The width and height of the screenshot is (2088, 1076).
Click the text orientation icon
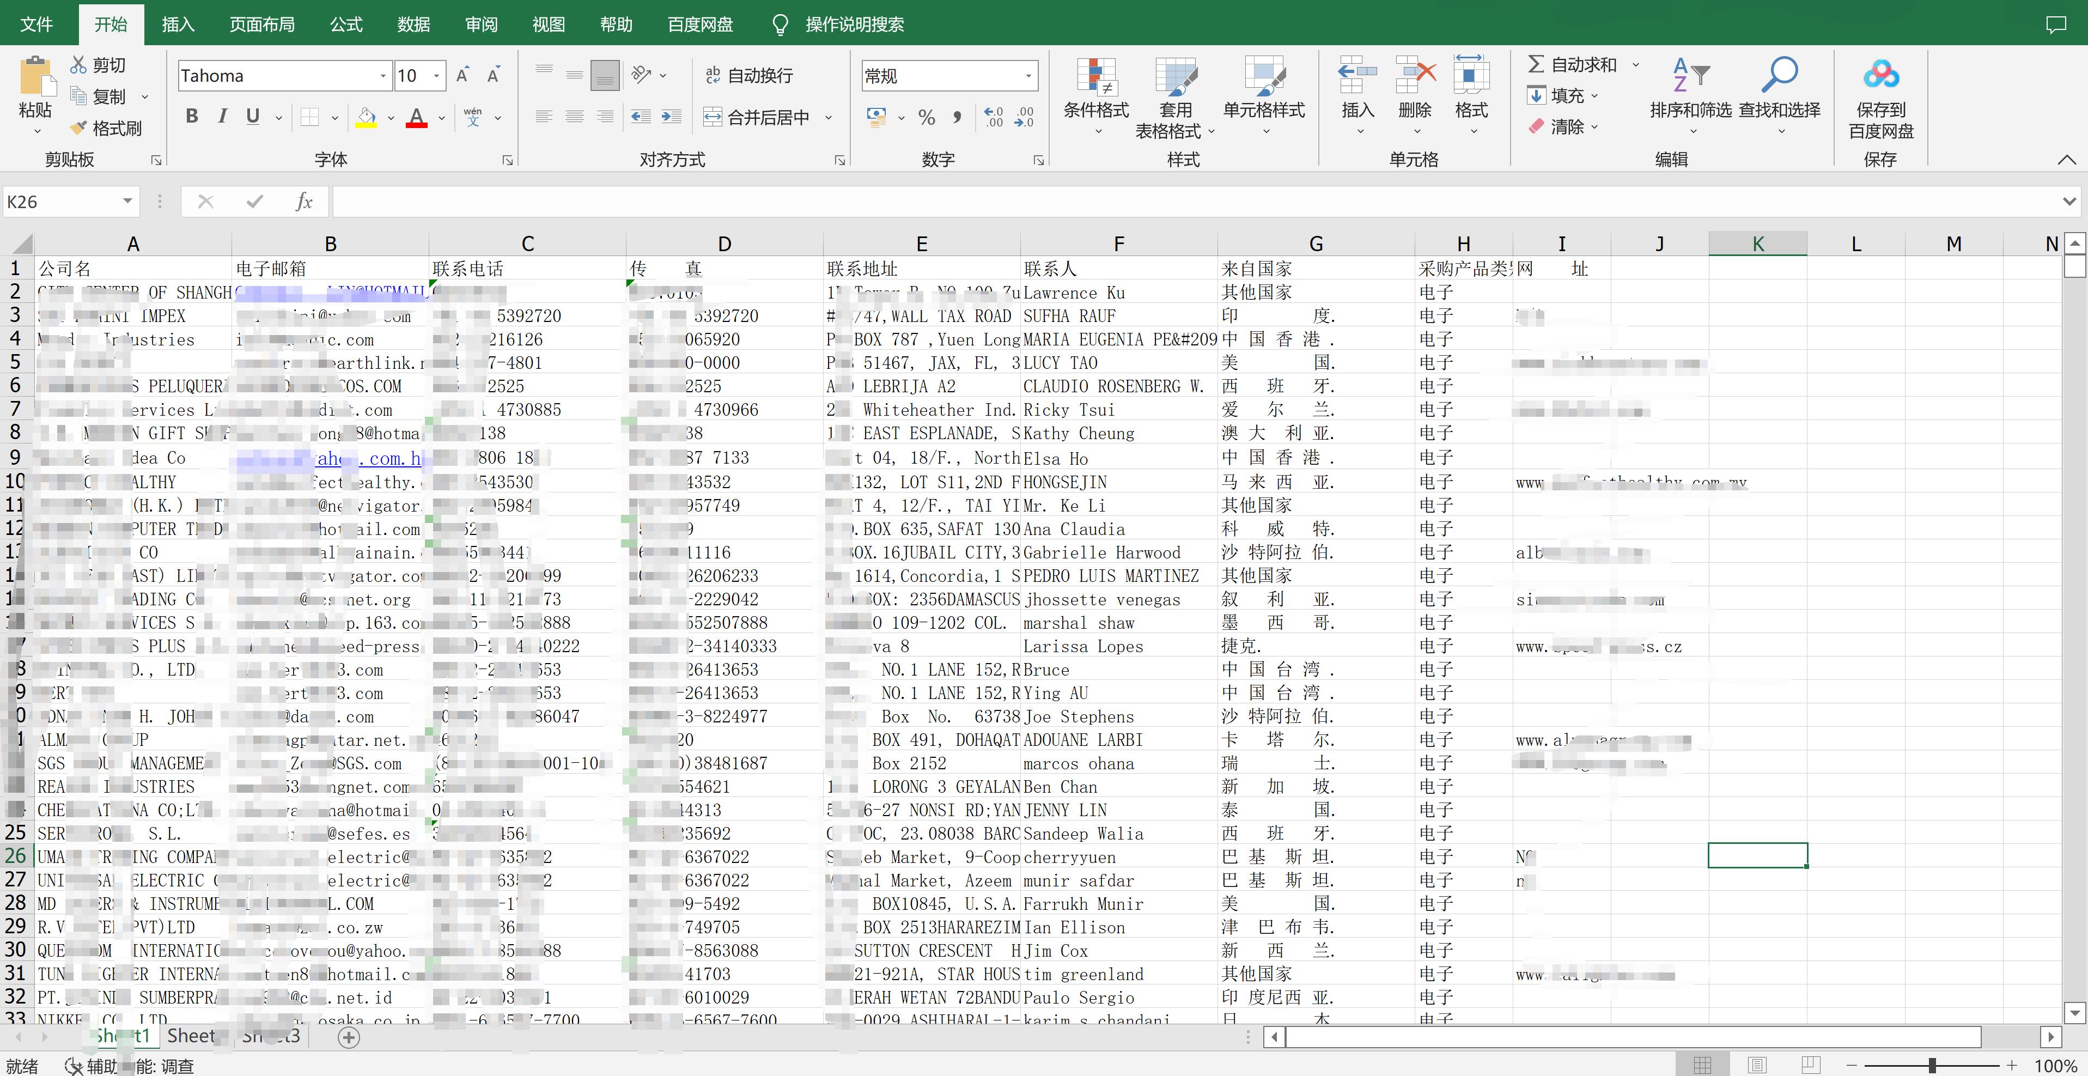click(x=641, y=75)
